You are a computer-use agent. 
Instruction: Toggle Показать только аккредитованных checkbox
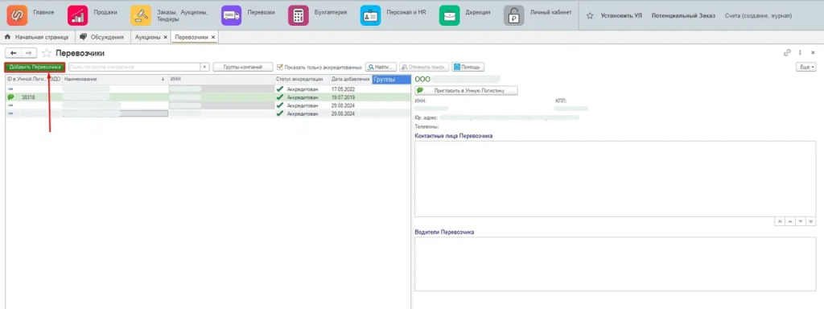(280, 68)
